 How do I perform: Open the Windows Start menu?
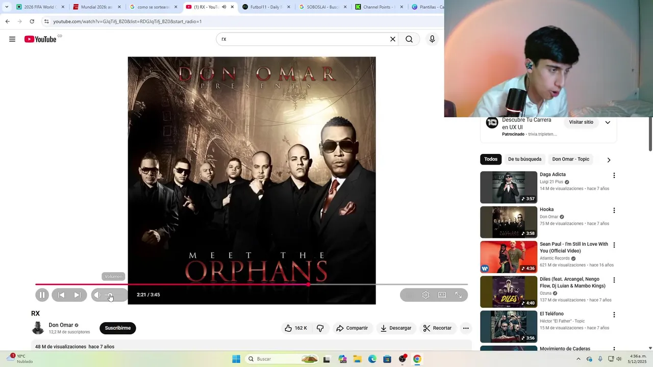236,359
